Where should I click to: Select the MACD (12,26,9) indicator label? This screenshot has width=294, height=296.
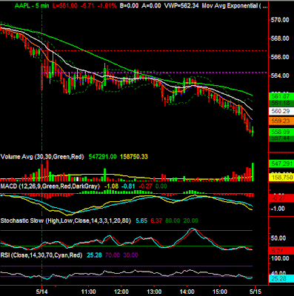point(50,186)
